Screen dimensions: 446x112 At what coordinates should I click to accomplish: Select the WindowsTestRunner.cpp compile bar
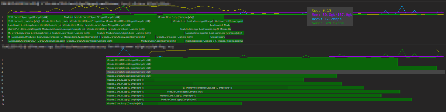pos(228,21)
